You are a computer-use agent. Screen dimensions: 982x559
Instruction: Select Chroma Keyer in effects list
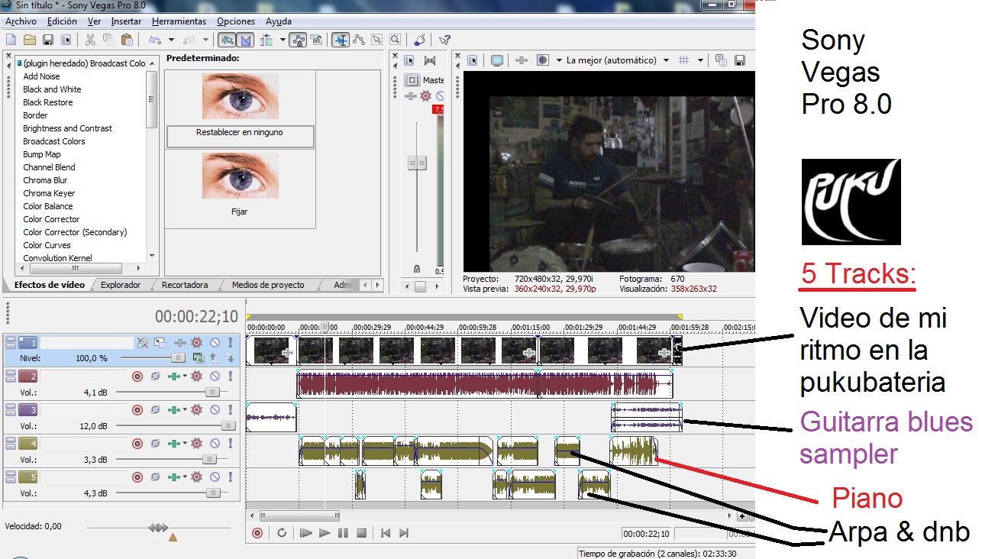(x=49, y=193)
